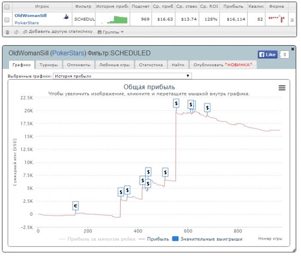This screenshot has height=256, width=301.
Task: Expand the 'Группы' dropdown
Action: click(111, 32)
